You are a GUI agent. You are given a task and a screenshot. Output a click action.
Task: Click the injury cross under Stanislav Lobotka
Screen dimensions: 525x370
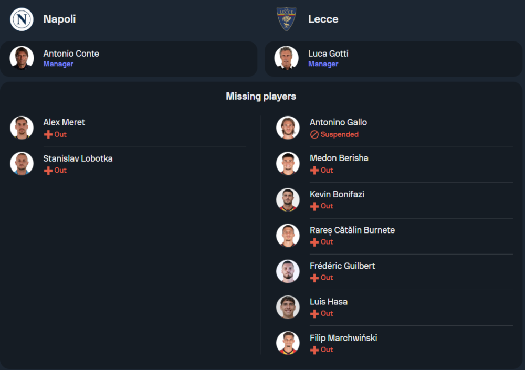pos(48,171)
